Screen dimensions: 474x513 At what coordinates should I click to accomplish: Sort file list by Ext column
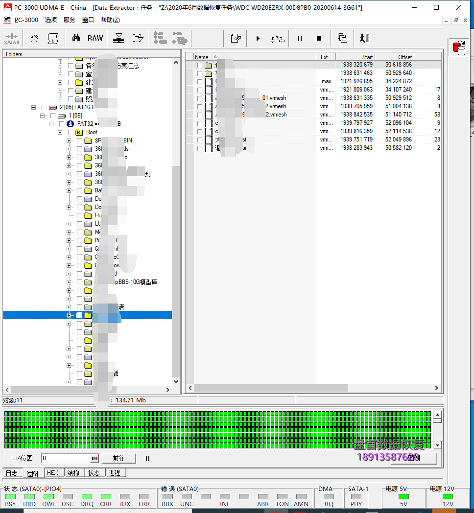[x=326, y=57]
